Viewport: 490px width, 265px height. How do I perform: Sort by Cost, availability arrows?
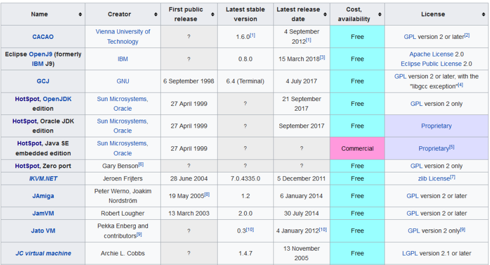coord(380,14)
